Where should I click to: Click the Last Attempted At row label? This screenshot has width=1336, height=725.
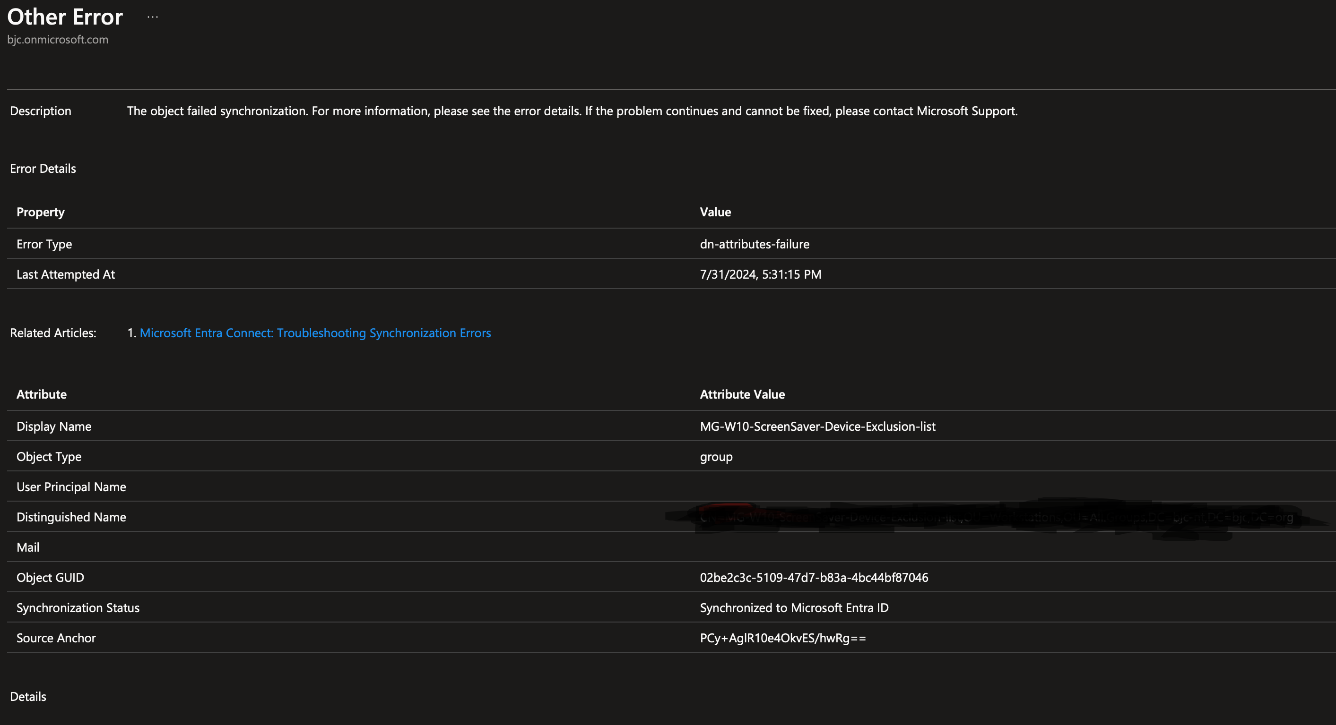tap(66, 274)
